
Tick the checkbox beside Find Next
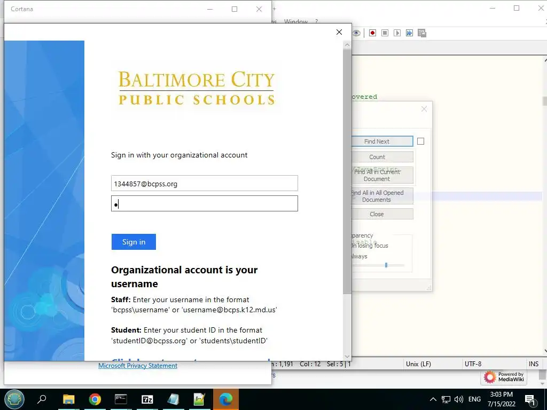pos(421,141)
